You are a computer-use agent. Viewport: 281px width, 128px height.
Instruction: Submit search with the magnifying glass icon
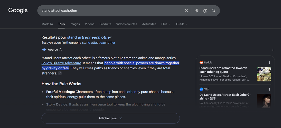(213, 11)
